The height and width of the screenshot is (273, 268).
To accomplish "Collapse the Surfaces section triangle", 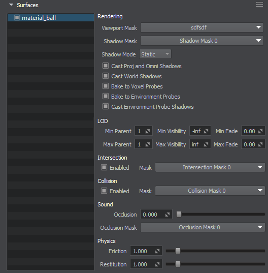I will pyautogui.click(x=11, y=5).
